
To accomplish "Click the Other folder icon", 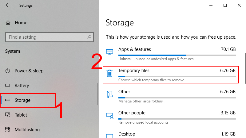I will tap(109, 94).
